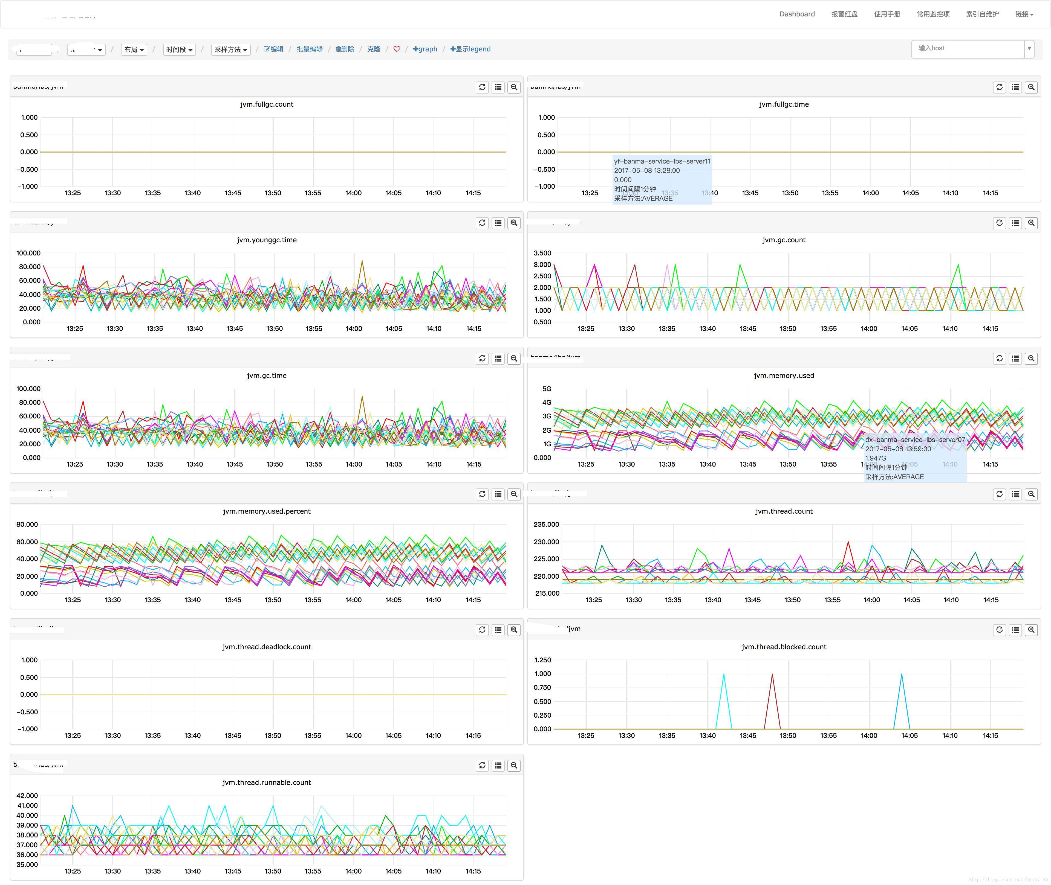
Task: Open the 采样方法 sampling method dropdown
Action: tap(231, 50)
